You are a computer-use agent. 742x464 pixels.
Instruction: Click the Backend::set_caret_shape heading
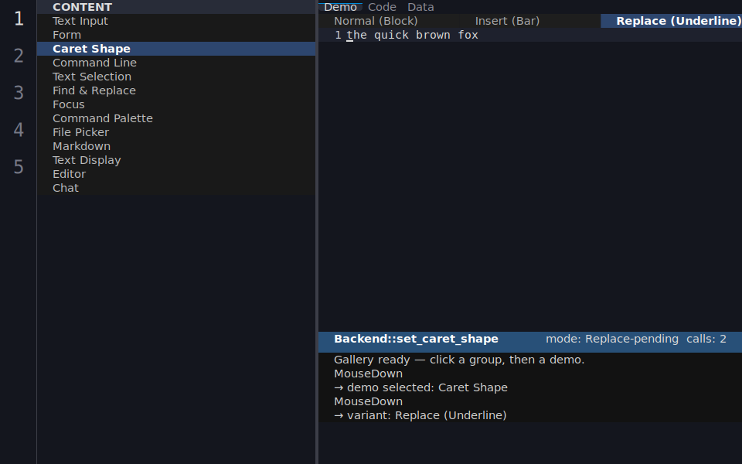point(416,339)
